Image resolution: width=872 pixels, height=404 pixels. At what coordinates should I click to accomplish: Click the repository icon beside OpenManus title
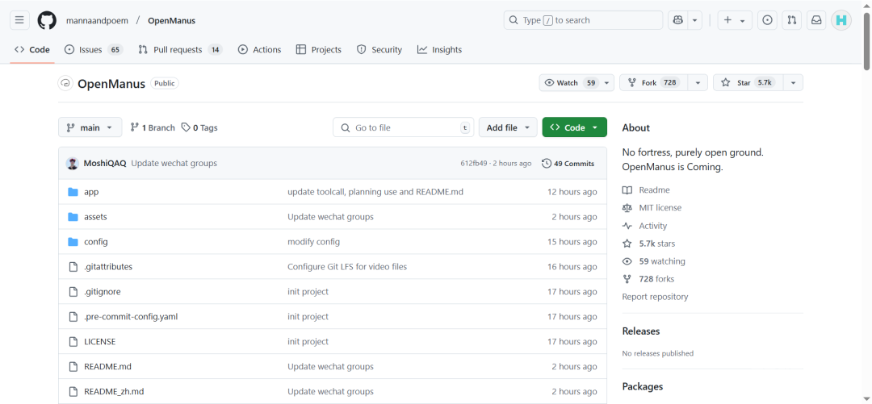[x=65, y=83]
